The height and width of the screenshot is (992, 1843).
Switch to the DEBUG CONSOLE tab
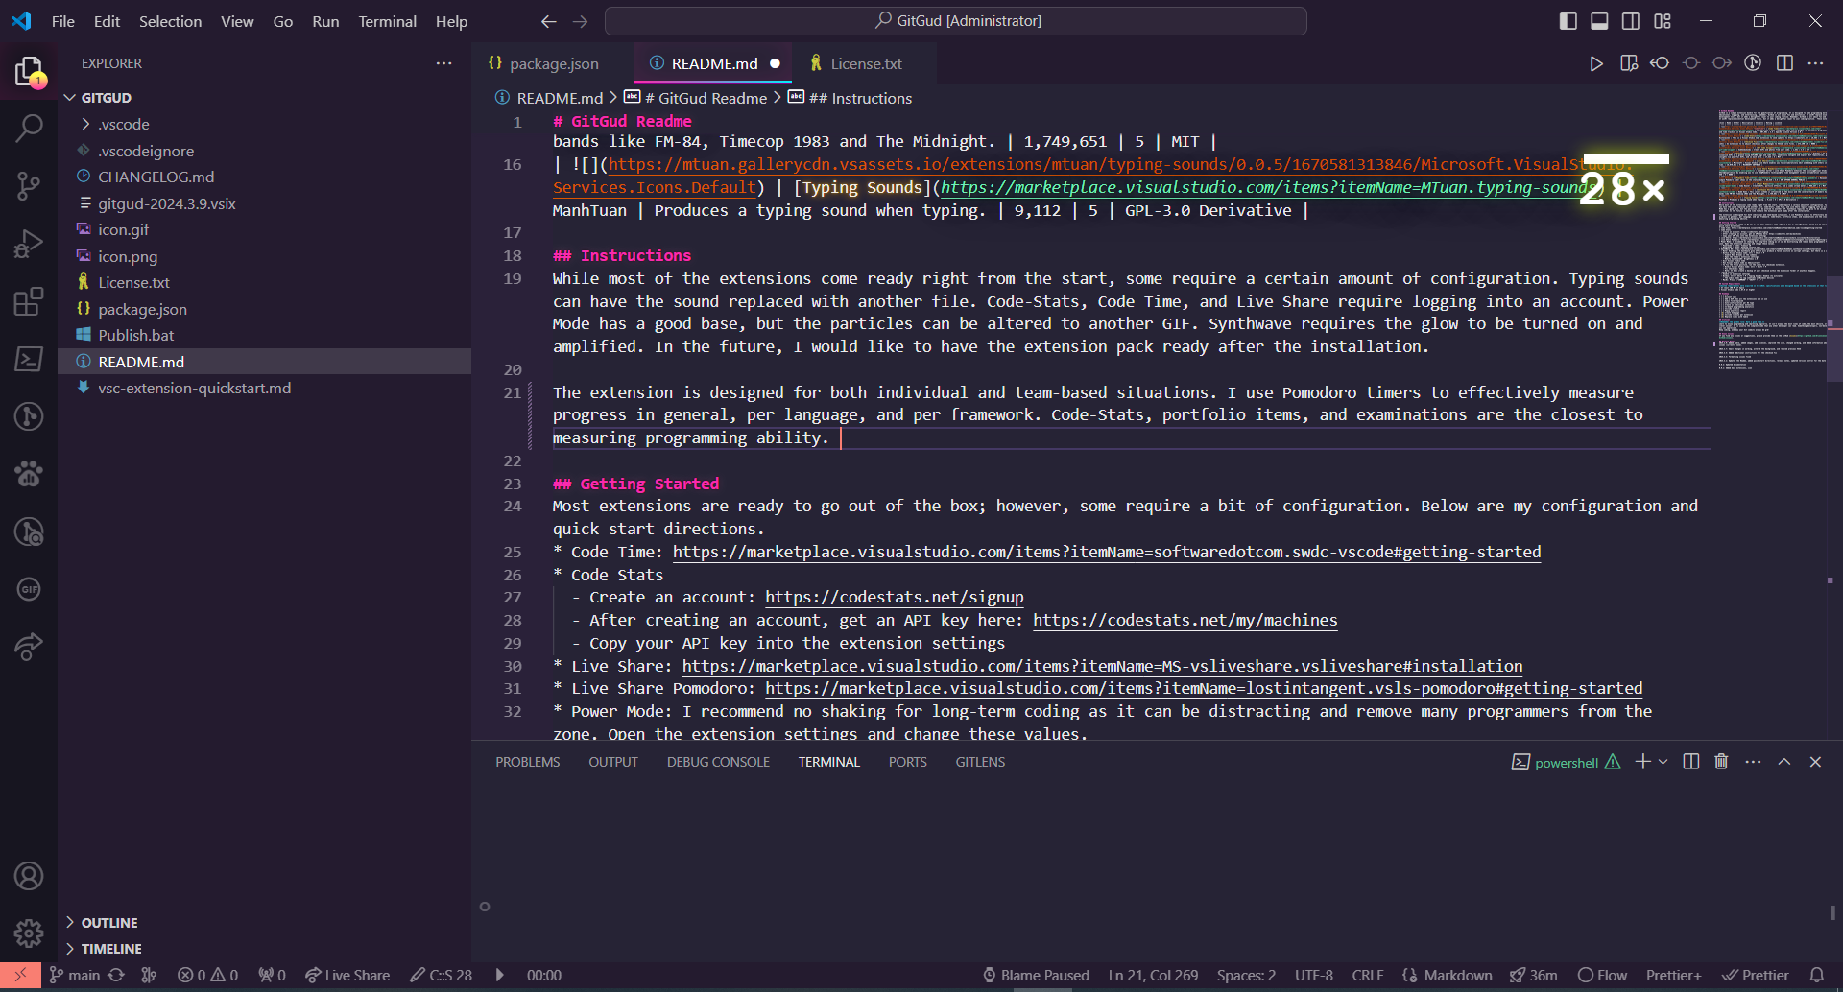tap(718, 762)
